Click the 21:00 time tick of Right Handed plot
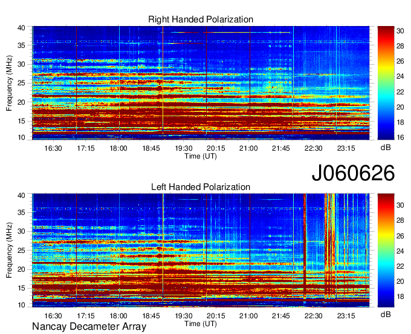Screen dimensions: 411x334 [248, 148]
